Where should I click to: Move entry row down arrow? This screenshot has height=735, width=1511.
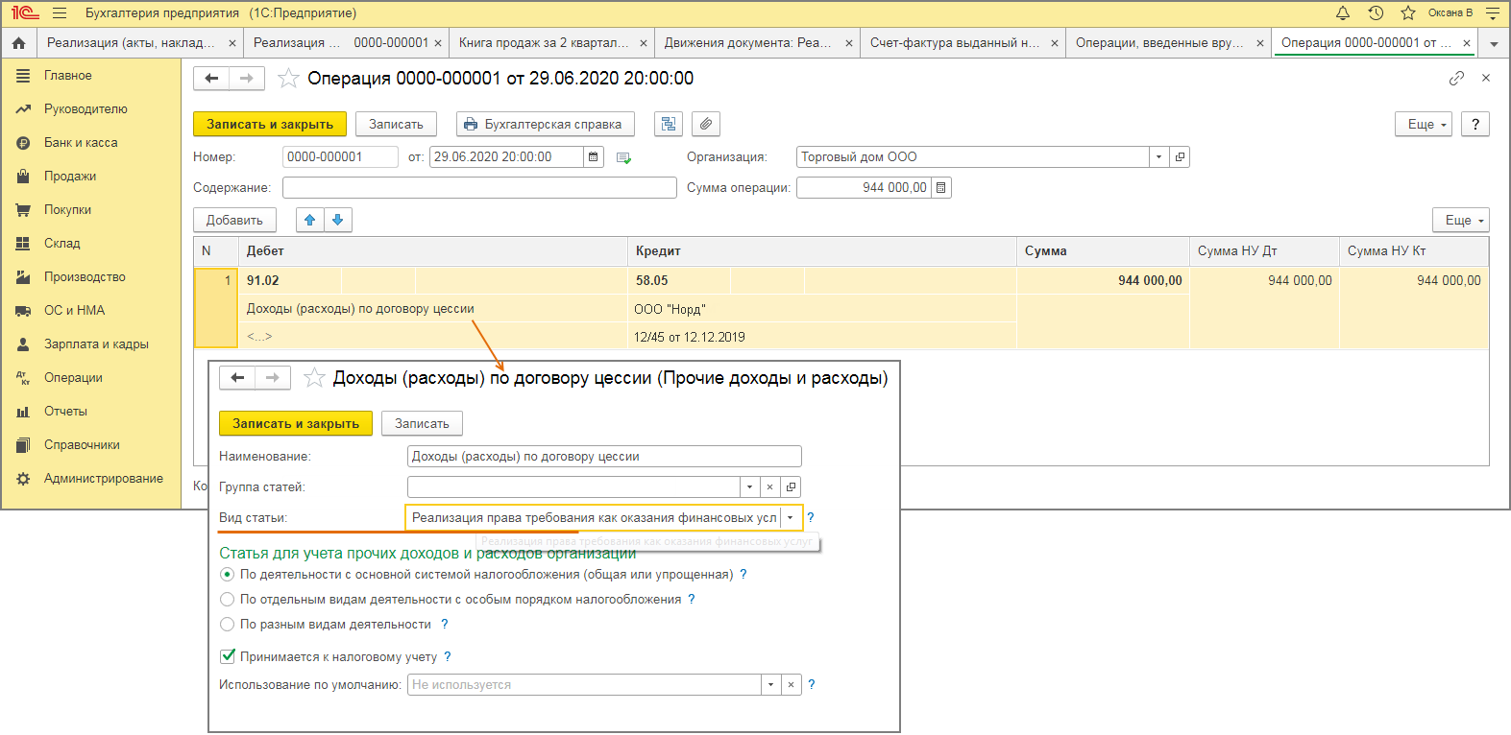point(338,220)
